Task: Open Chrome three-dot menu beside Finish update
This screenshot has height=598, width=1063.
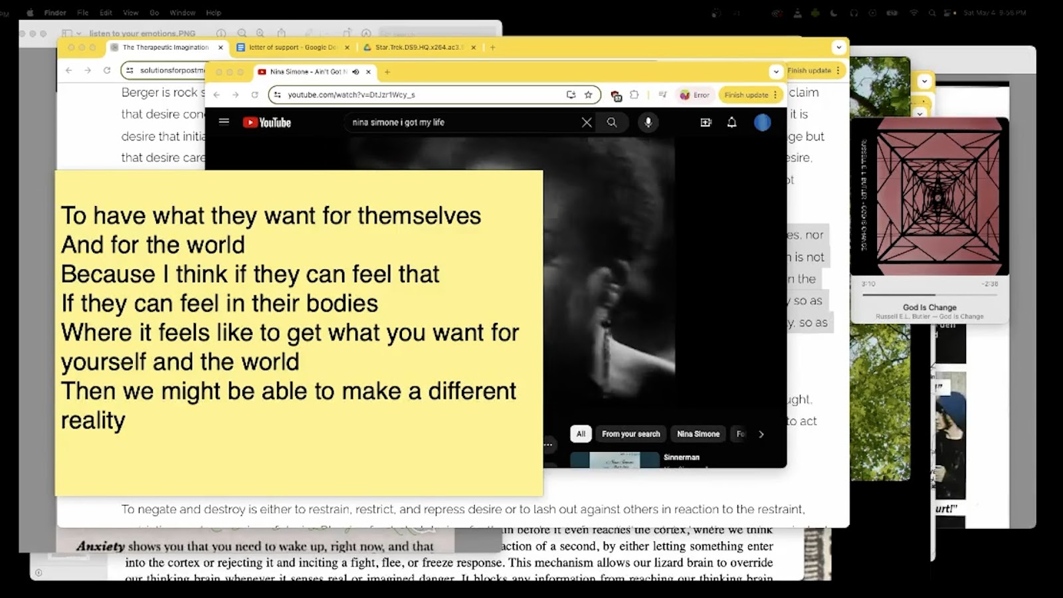Action: (x=775, y=95)
